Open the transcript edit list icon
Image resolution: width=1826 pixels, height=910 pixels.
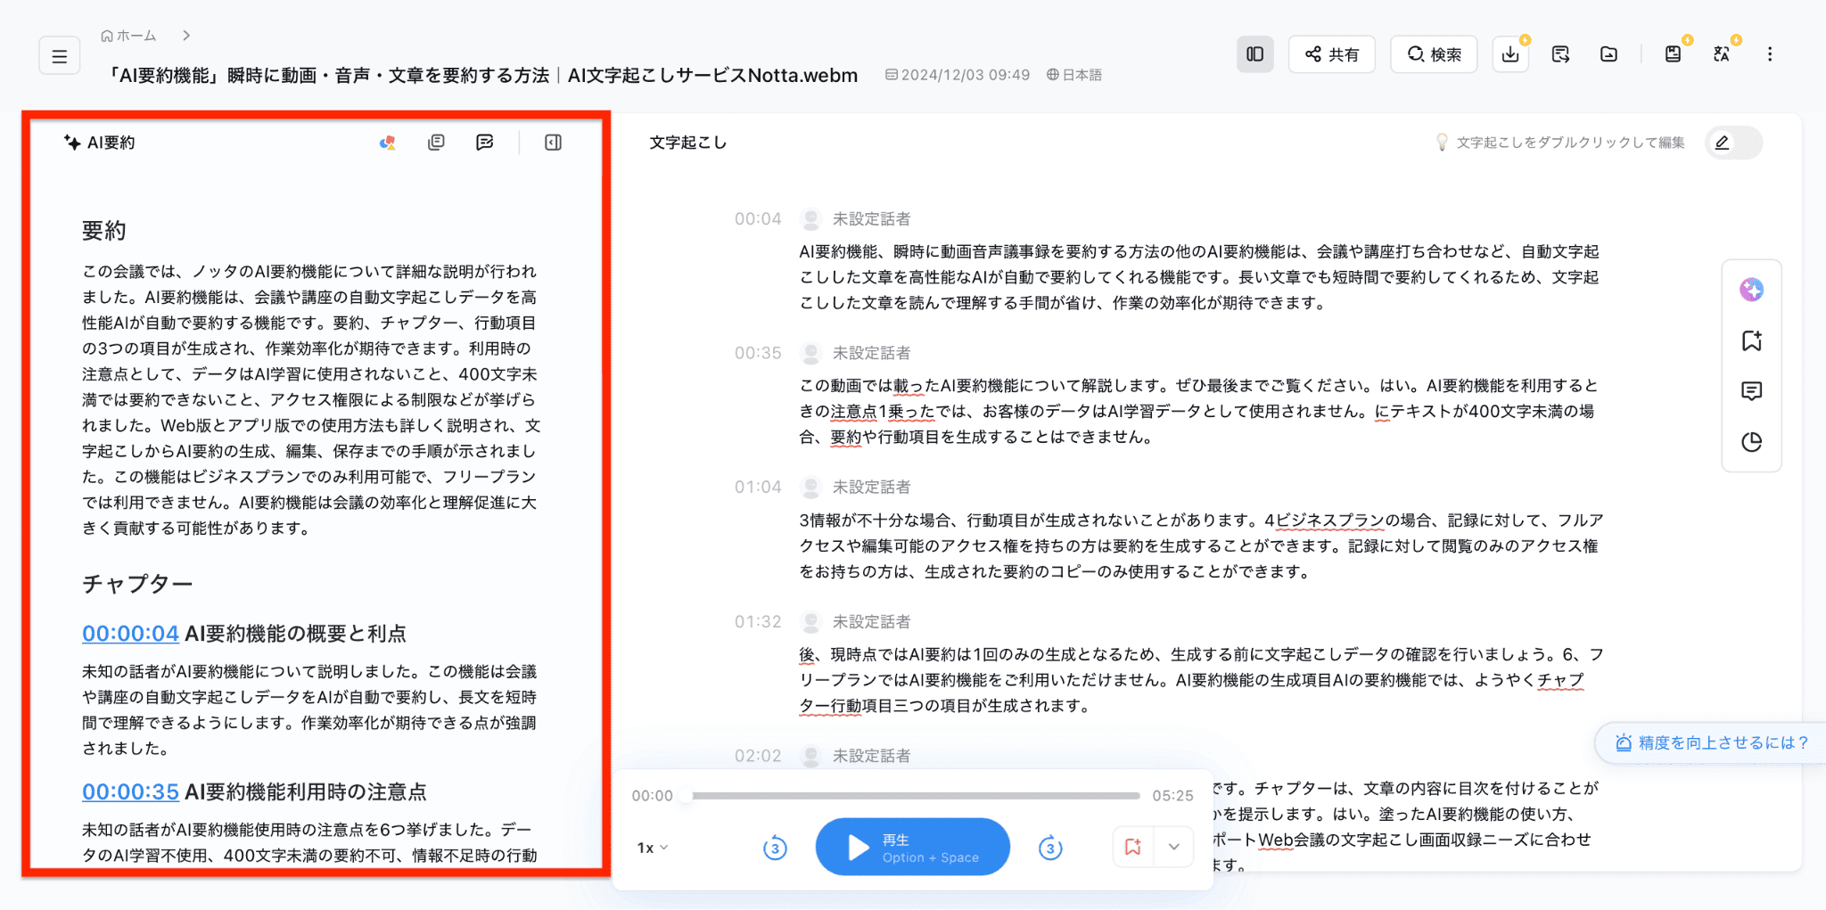click(1560, 54)
